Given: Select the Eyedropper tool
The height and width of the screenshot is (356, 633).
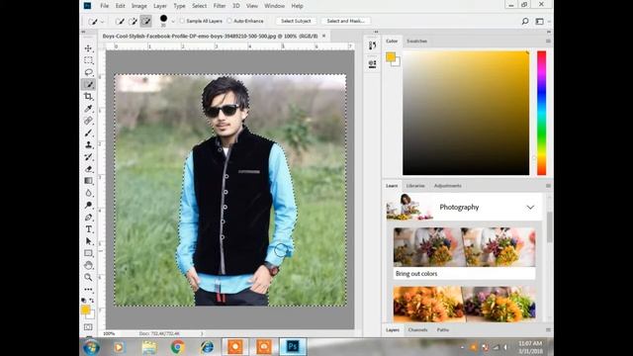Looking at the screenshot, I should (x=88, y=109).
